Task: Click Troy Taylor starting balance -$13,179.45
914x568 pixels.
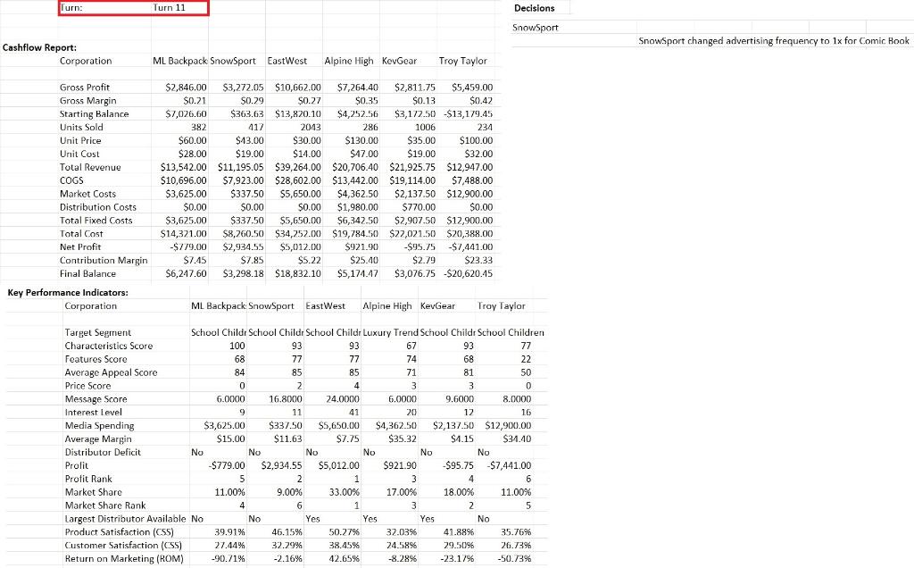Action: [468, 114]
